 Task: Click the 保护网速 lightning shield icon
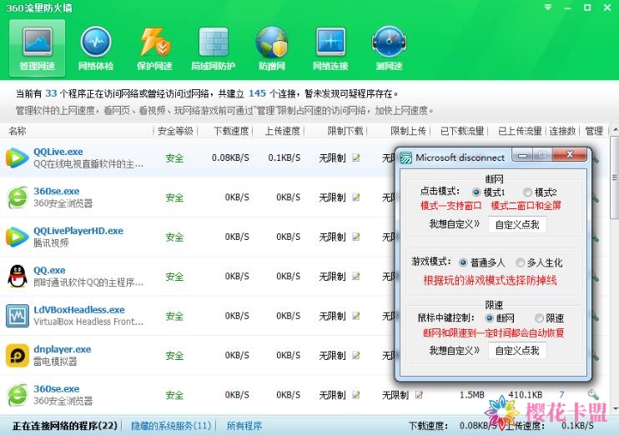(x=155, y=47)
